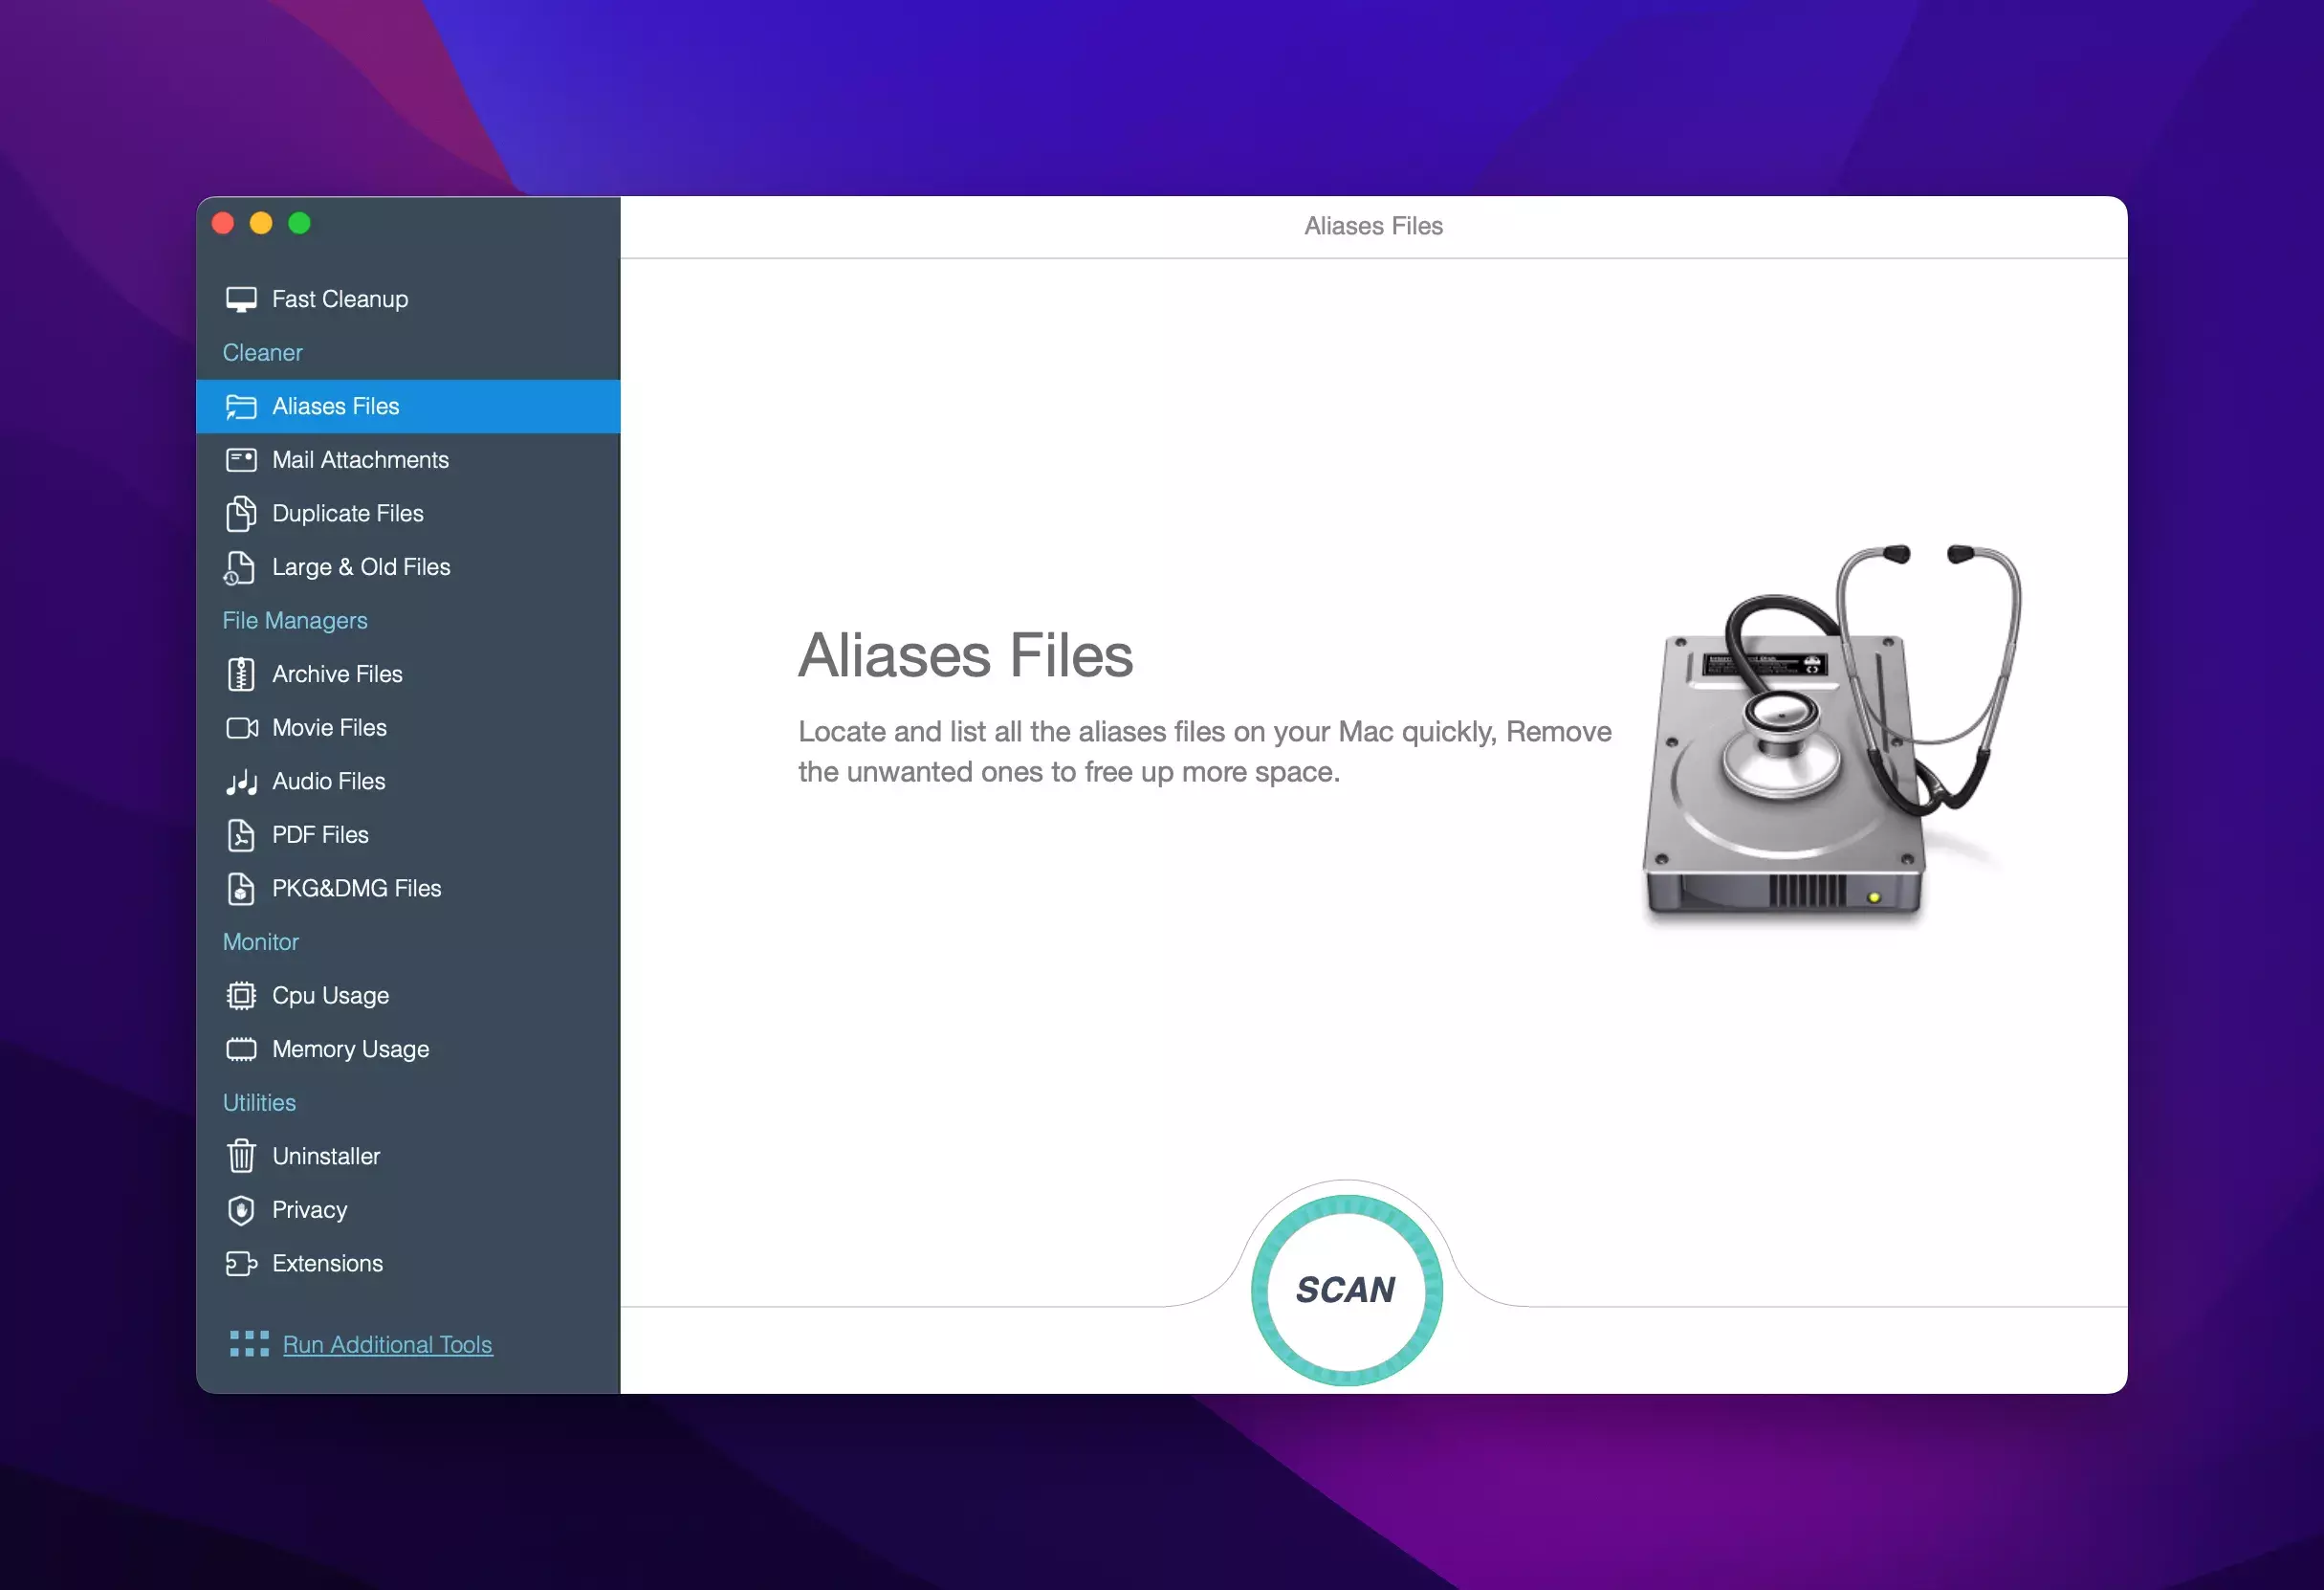Open the Large & Old Files icon

(239, 568)
